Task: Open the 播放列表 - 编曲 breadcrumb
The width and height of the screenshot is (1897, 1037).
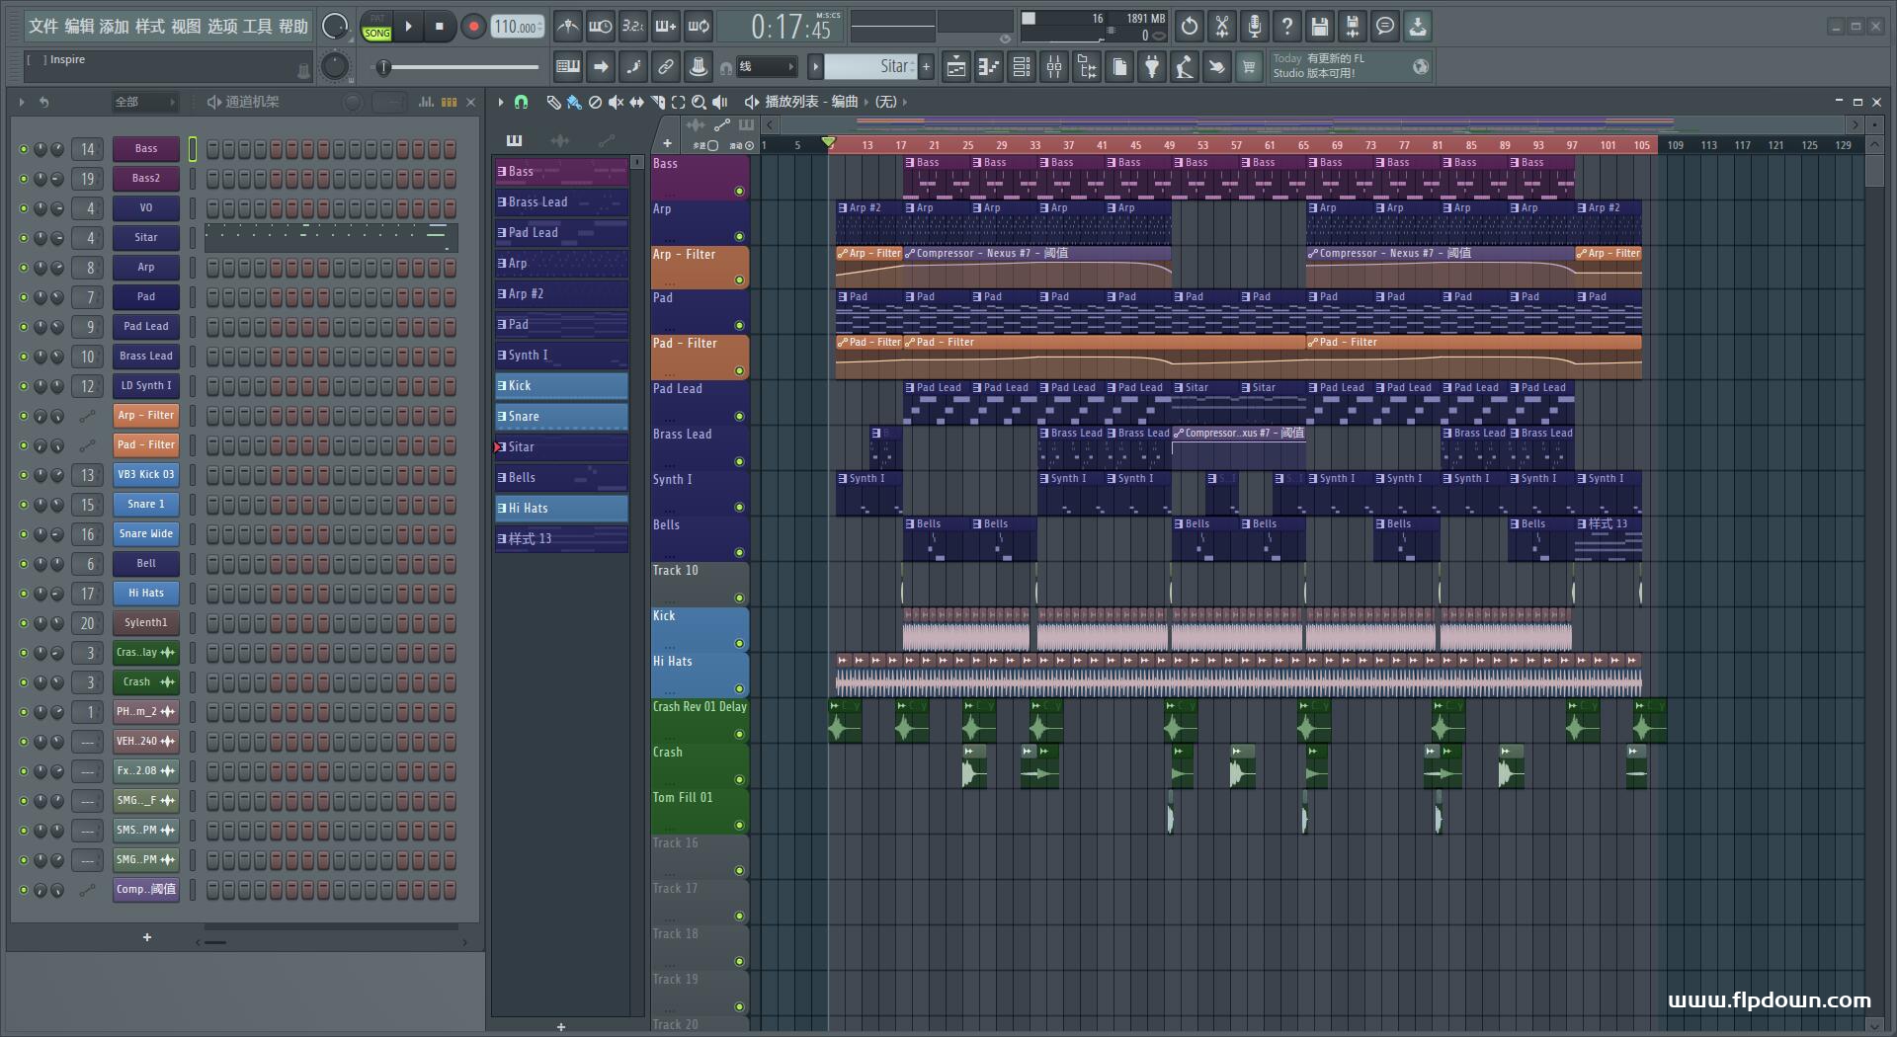Action: point(811,102)
